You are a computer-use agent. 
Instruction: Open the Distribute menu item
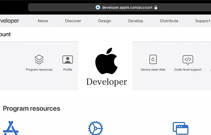[x=169, y=21]
